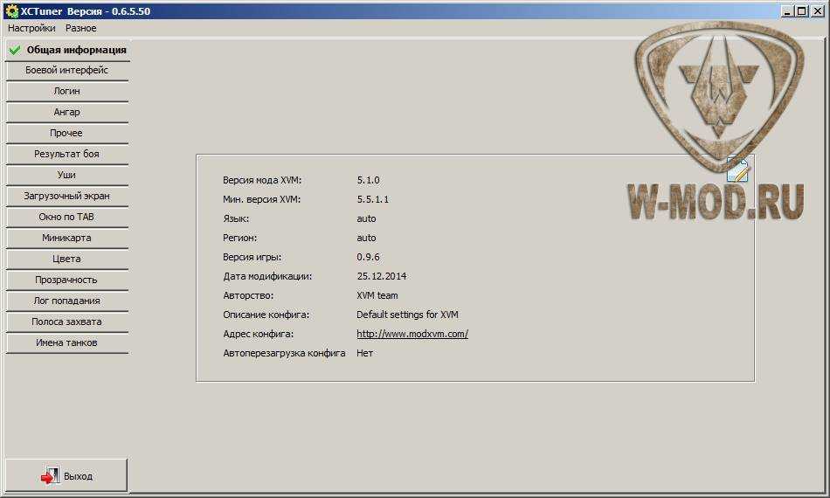
Task: Open the Логин section
Action: tap(67, 91)
